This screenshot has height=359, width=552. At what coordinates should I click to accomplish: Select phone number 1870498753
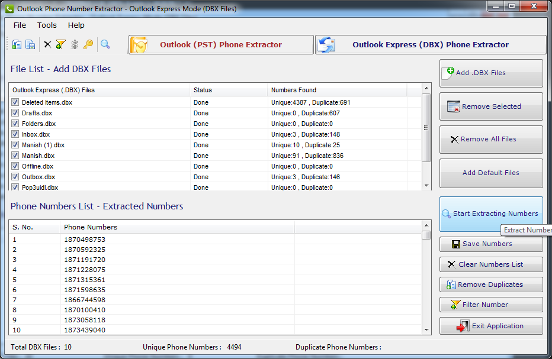(85, 240)
